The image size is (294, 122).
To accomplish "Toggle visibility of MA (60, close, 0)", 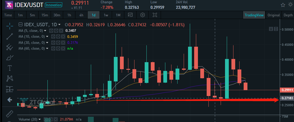I will pos(53,48).
